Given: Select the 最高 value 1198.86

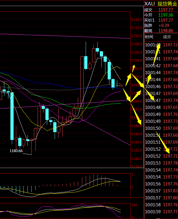Looking at the screenshot, I should click(x=166, y=31).
